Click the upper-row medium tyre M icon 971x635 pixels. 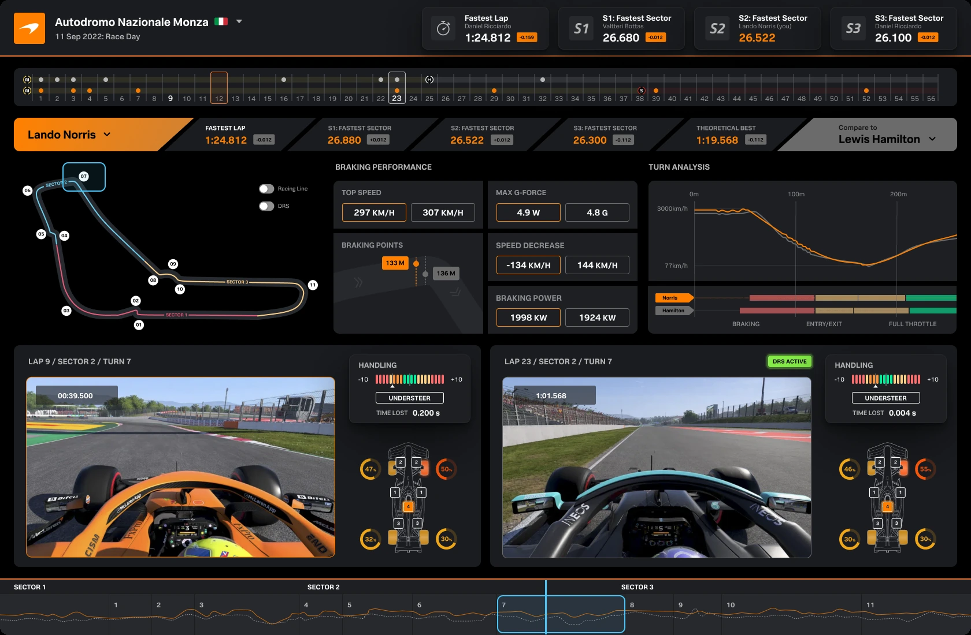pyautogui.click(x=27, y=80)
